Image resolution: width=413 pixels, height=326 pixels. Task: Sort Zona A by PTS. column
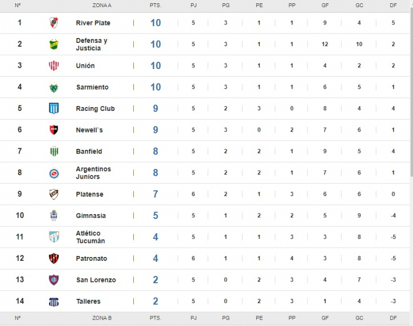(x=156, y=5)
